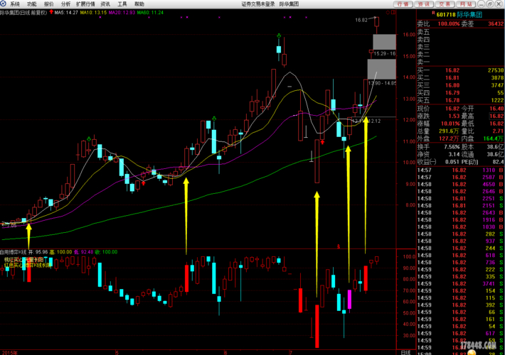Screen dimensions: 505x355
Task: Open the 系统 menu
Action: click(15, 4)
